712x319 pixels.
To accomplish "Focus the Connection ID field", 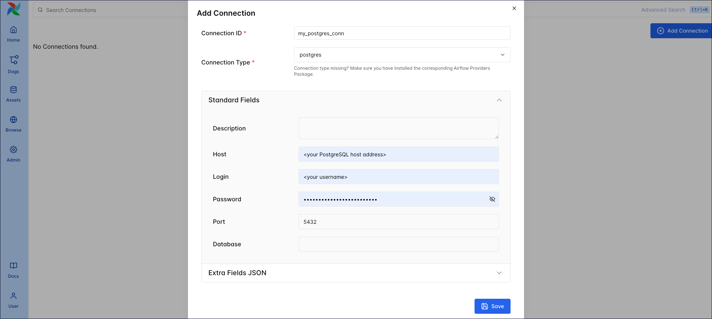I will (402, 33).
